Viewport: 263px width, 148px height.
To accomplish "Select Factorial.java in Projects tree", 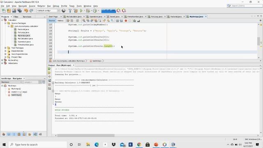I will pyautogui.click(x=23, y=29).
